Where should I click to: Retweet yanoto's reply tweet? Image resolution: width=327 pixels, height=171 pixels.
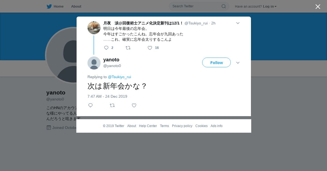112,105
